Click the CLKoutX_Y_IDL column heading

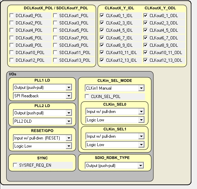click(119, 8)
